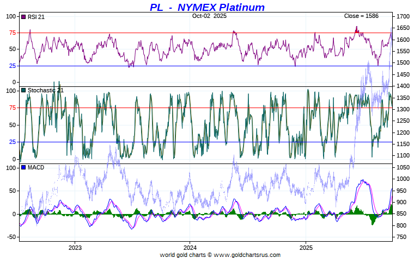Click the chart title 'PL - NYMEX Platinum'

click(x=207, y=7)
